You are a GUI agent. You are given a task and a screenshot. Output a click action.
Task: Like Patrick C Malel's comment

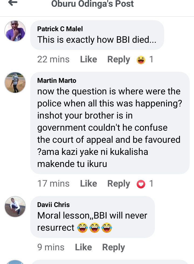tap(88, 59)
